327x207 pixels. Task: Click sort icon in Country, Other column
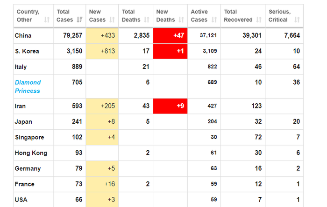(x=47, y=20)
